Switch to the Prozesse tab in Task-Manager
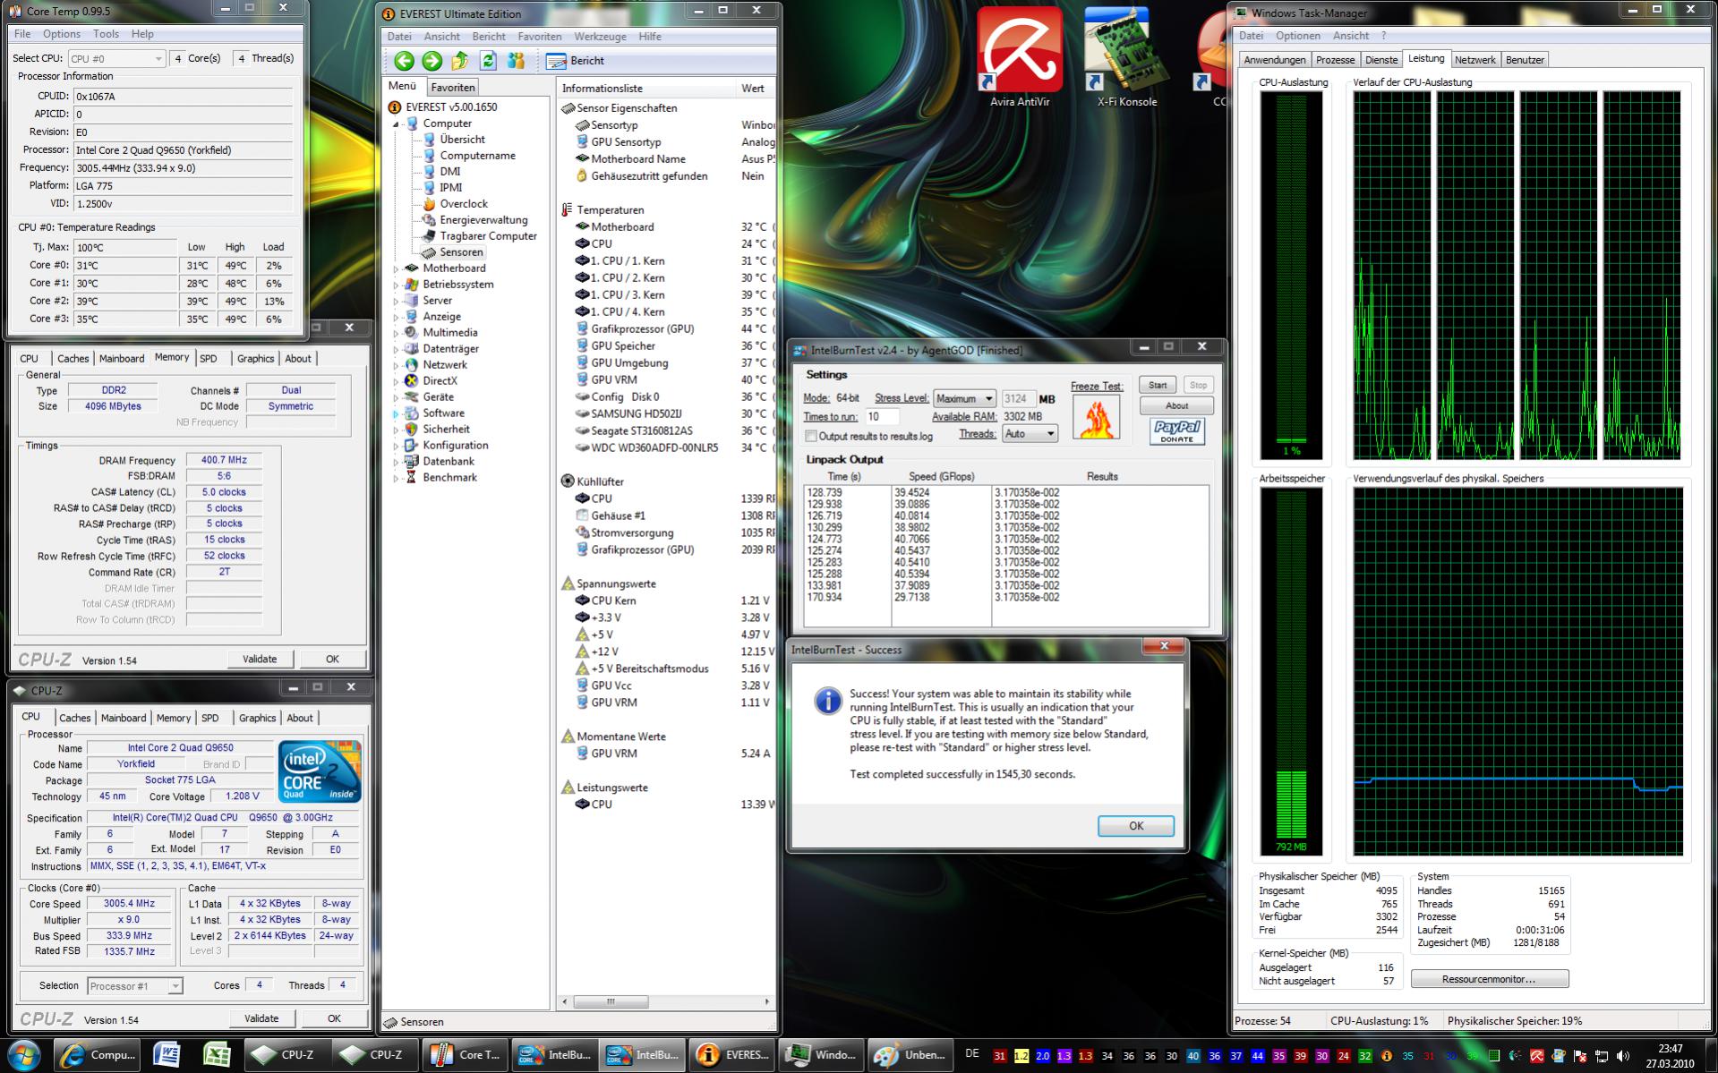 (x=1335, y=60)
